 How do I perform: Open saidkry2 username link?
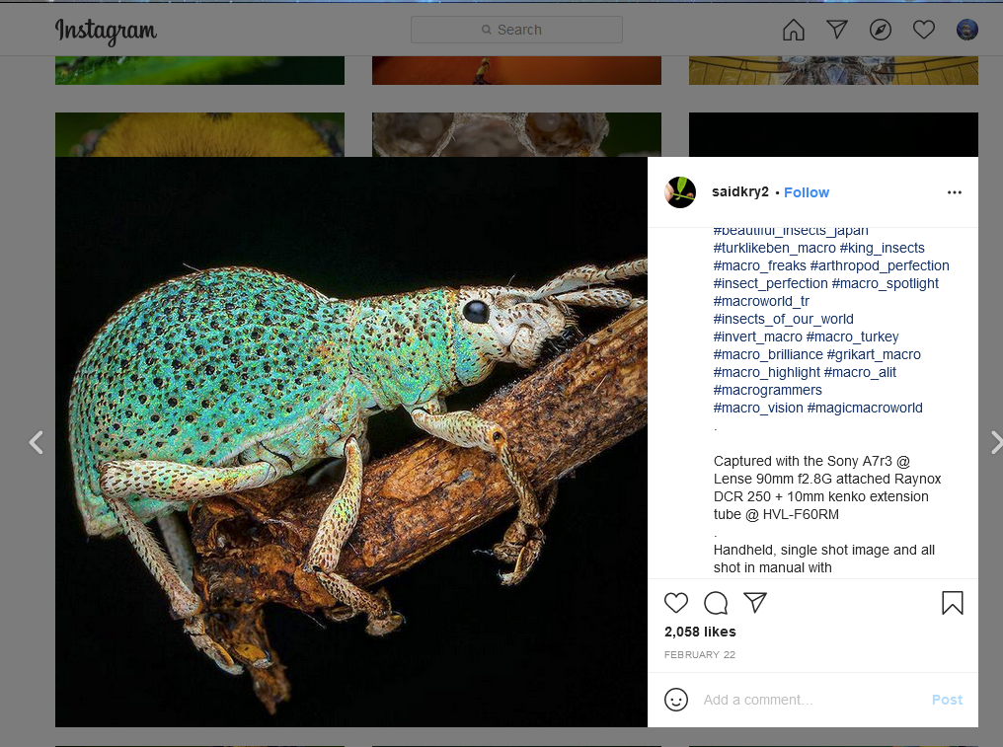click(740, 191)
